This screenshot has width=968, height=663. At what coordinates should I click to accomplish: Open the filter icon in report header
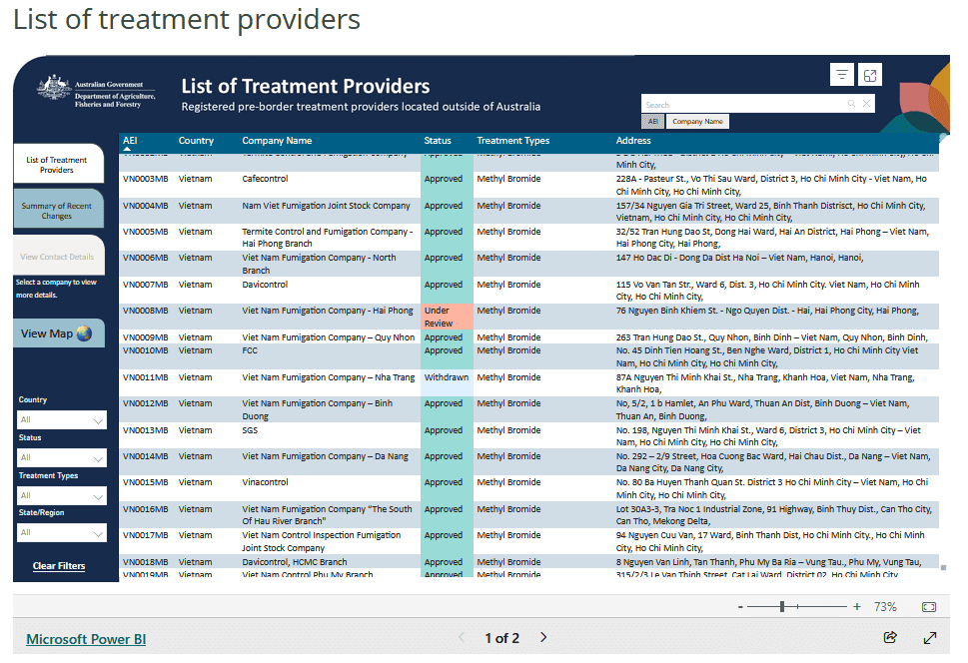tap(842, 75)
